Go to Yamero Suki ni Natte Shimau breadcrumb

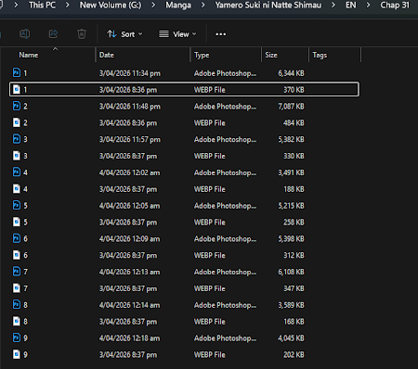coord(268,5)
